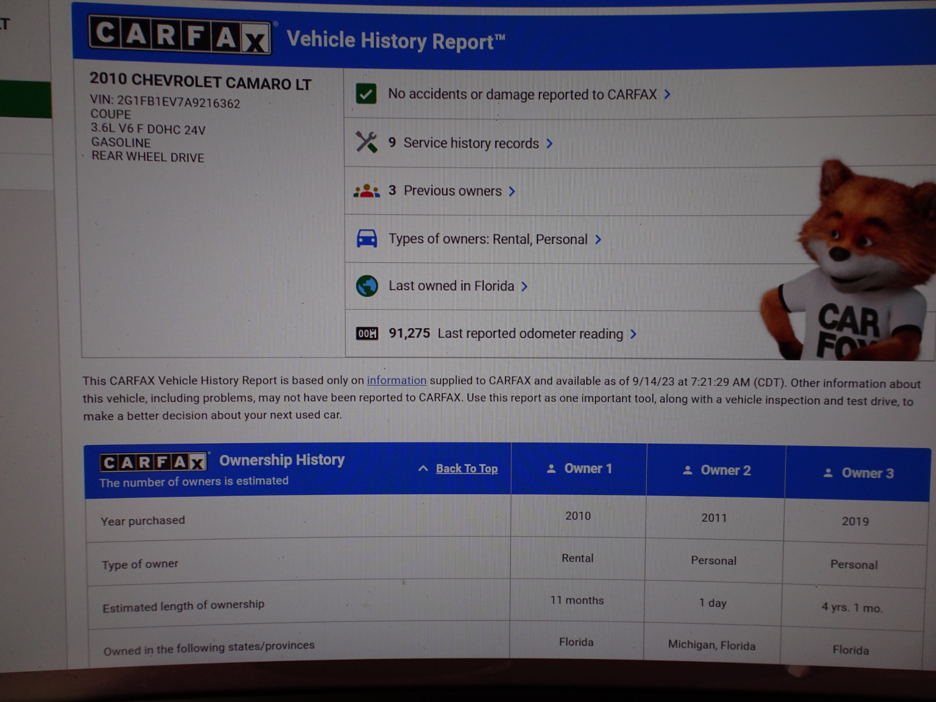Screen dimensions: 936x702
Task: Open the 9 Service history records link
Action: point(463,143)
